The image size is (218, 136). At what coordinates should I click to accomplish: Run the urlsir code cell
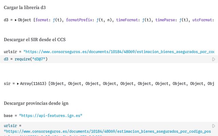[x=214, y=126]
